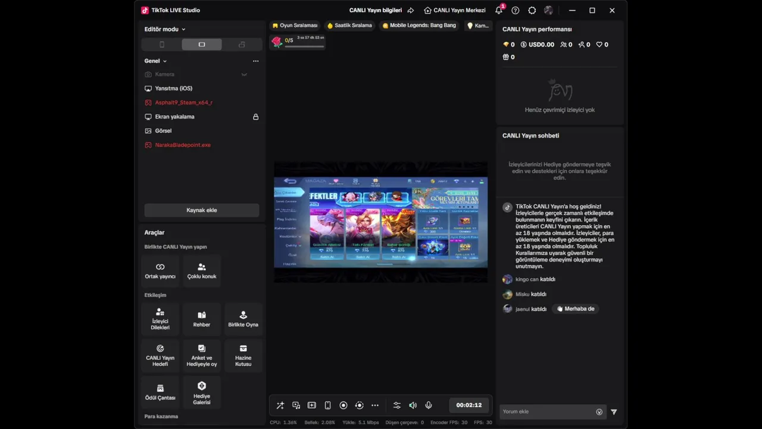Viewport: 762px width, 429px height.
Task: Expand the Editör modu dropdown
Action: 165,29
